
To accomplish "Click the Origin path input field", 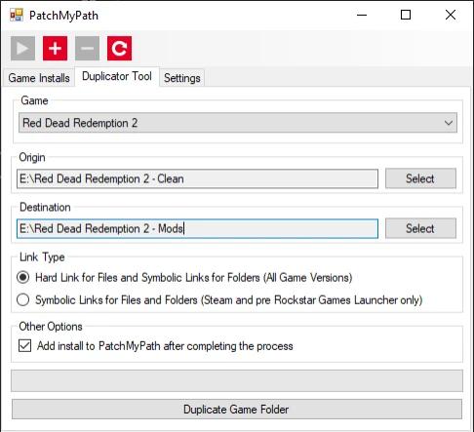I will [197, 178].
